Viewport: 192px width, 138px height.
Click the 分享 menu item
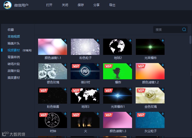97,5
